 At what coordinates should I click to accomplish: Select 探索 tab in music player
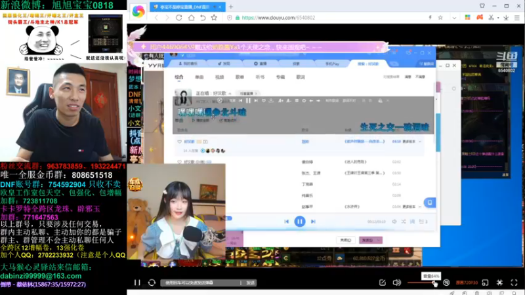click(296, 64)
